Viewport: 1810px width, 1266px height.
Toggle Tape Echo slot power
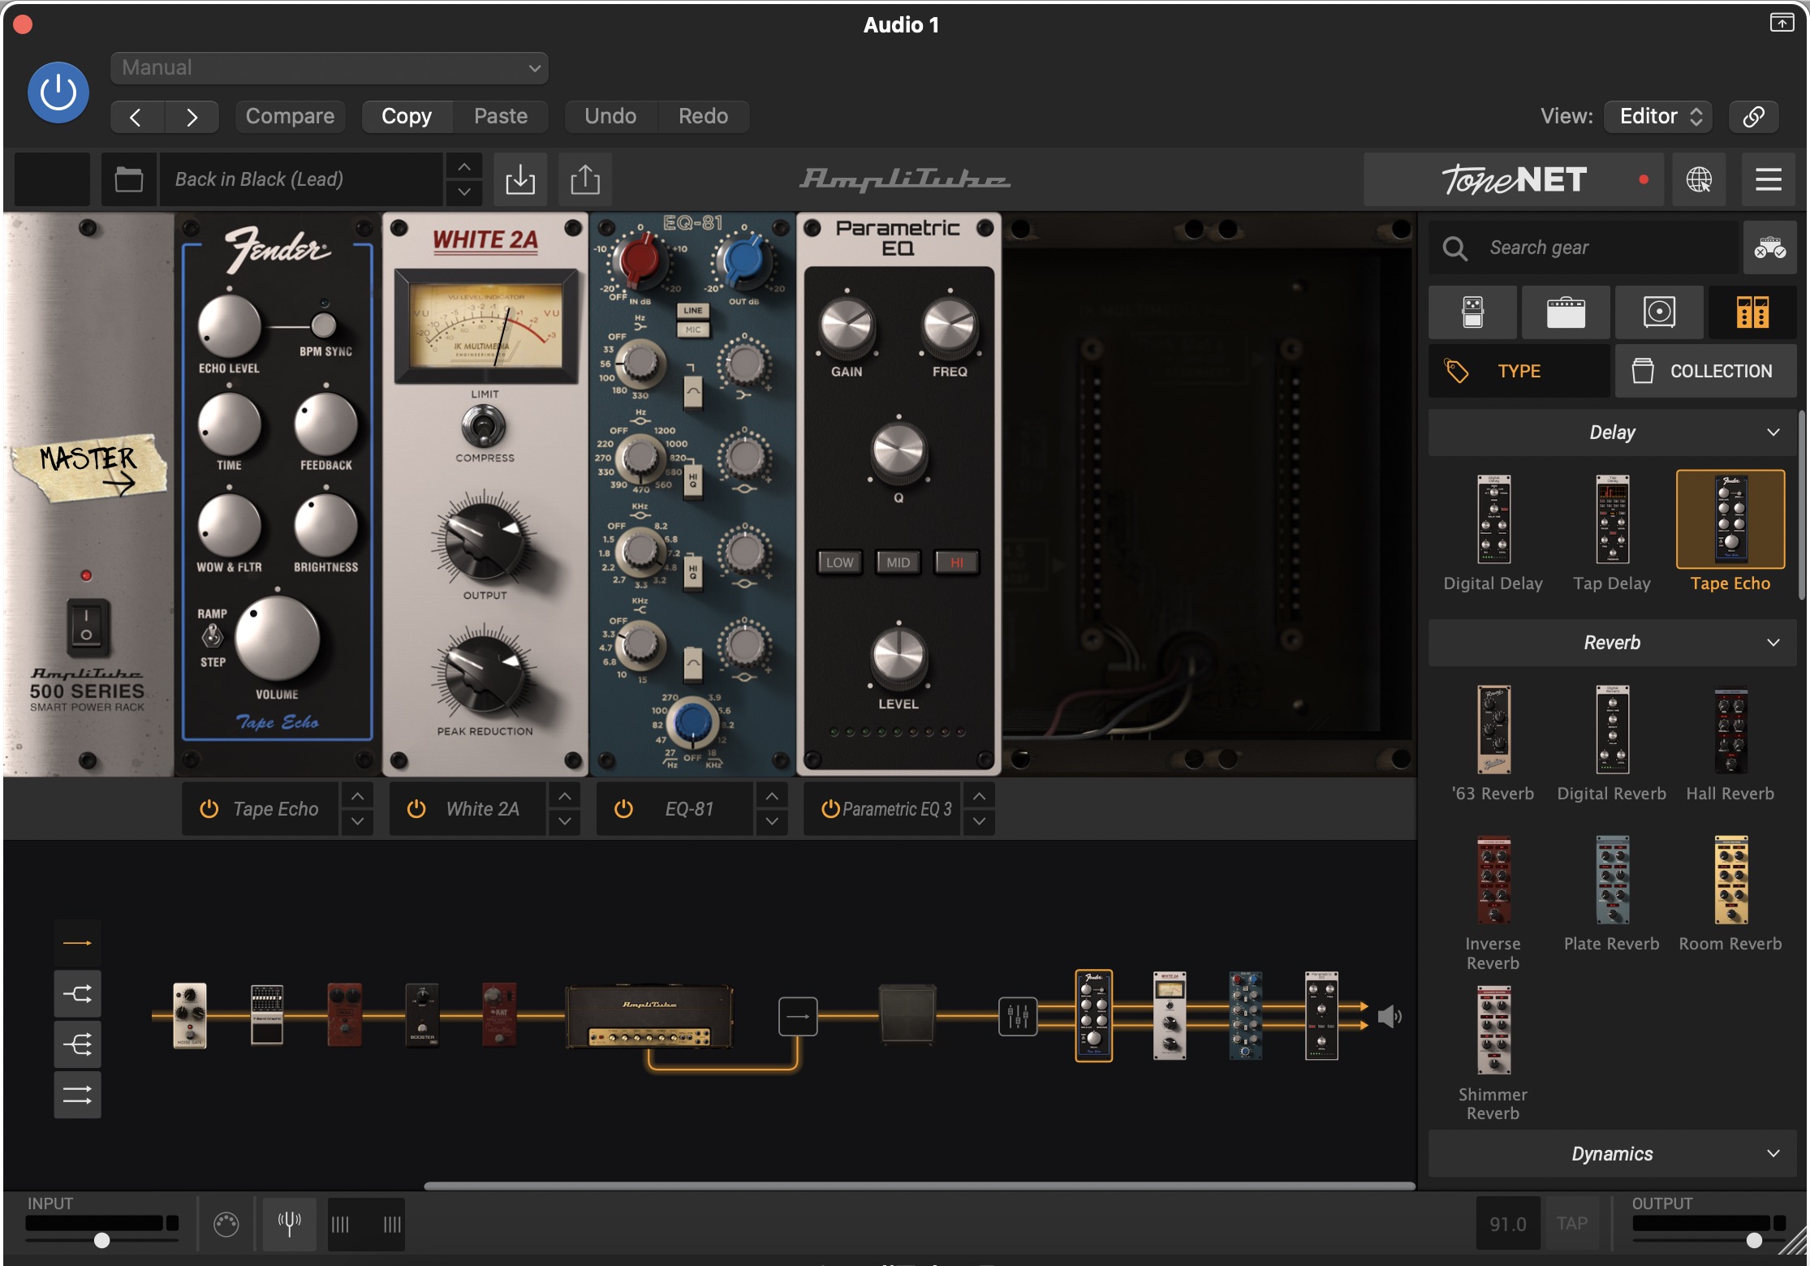click(209, 809)
